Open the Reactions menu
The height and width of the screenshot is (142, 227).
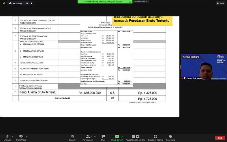coord(170,138)
